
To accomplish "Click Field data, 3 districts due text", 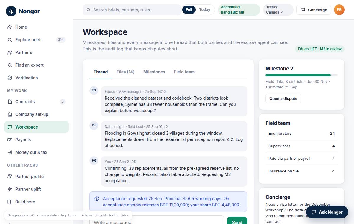I will pos(298,84).
